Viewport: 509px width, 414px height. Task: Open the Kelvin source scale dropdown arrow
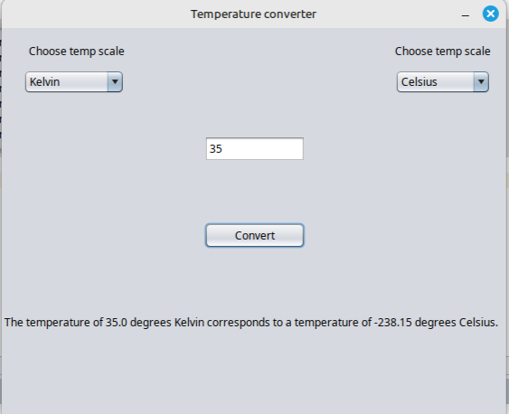[x=115, y=81]
